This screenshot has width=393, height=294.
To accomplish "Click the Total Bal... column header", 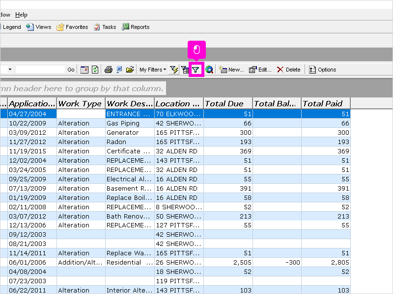I will pyautogui.click(x=277, y=103).
